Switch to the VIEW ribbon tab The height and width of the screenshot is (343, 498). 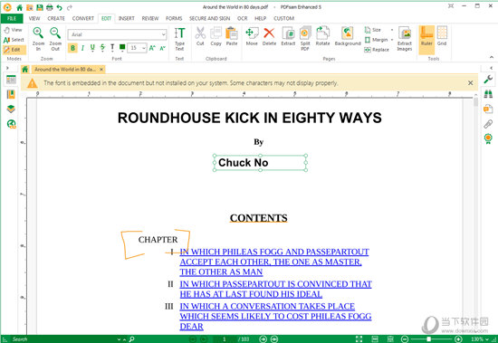34,18
